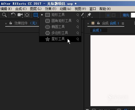Click the rectangle icon of 矩形工具

[48, 15]
